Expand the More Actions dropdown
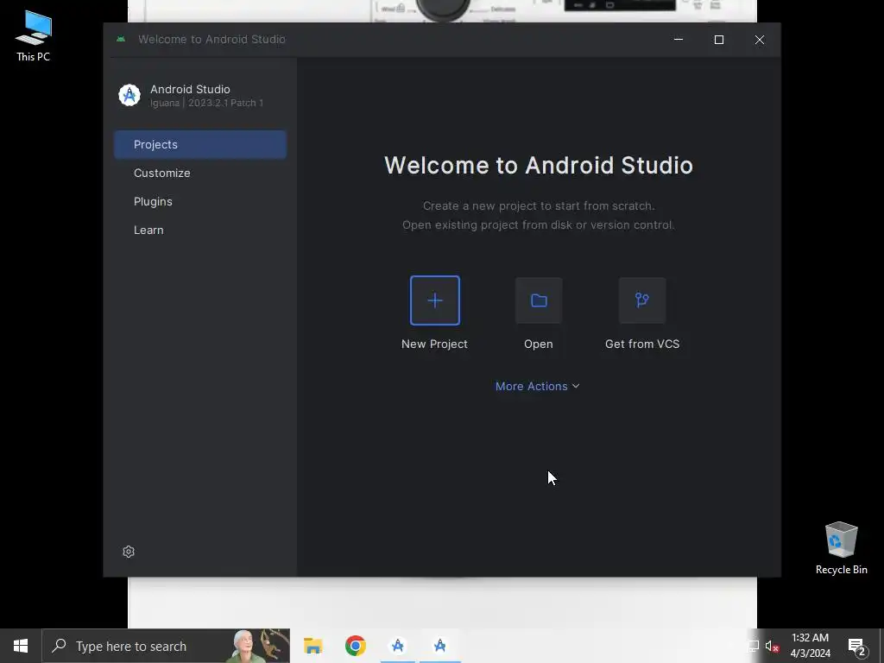 tap(537, 386)
